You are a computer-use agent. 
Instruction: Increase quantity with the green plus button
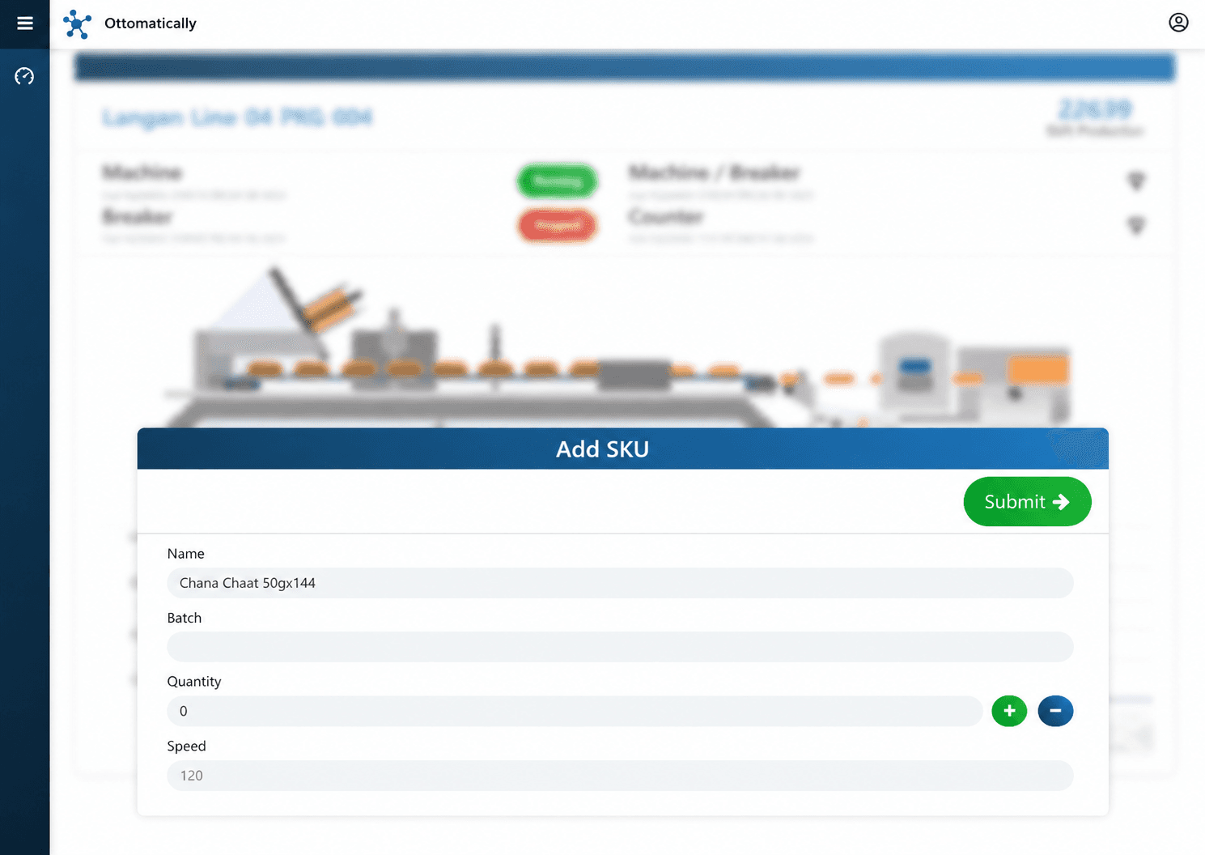tap(1009, 711)
